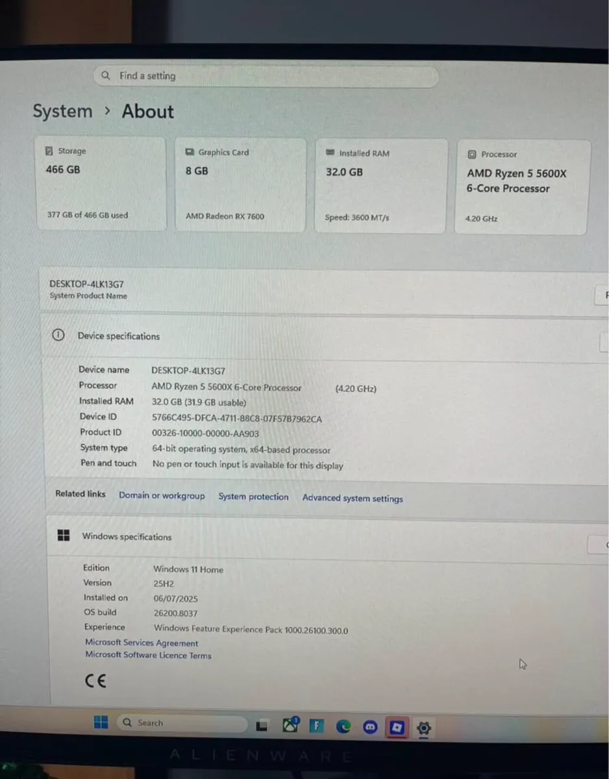Click the DESKTOP-4LK13G7 system product name heading
Screen dimensions: 609x779
point(87,284)
